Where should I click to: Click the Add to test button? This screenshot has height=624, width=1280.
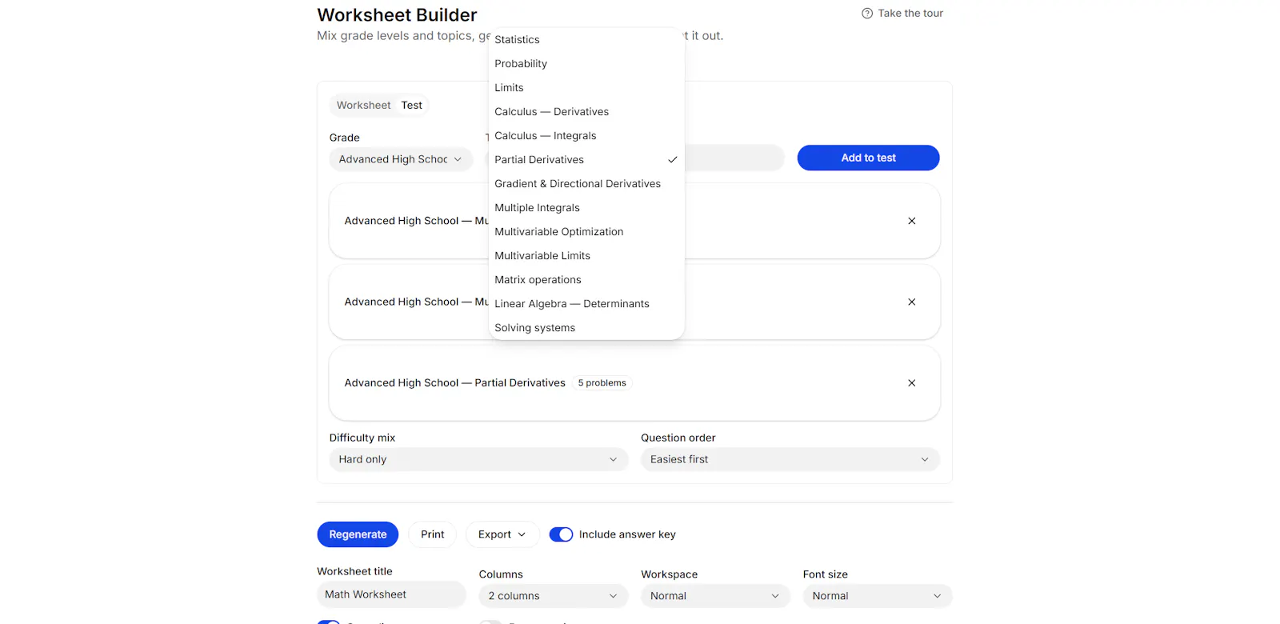(x=868, y=158)
